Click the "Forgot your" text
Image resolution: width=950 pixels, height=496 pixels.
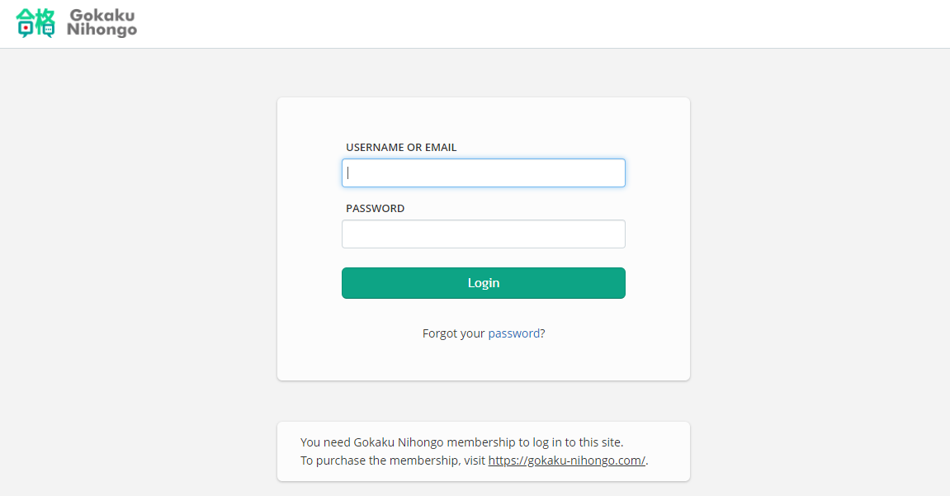pyautogui.click(x=453, y=333)
